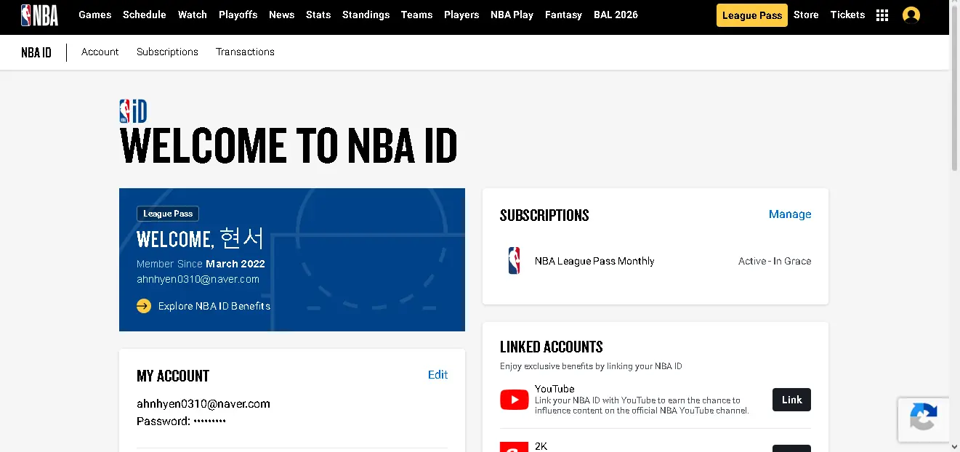Select Teams in the navigation bar
The image size is (960, 452).
(x=417, y=15)
